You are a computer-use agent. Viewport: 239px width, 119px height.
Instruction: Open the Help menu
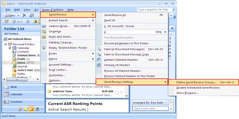(x=70, y=10)
